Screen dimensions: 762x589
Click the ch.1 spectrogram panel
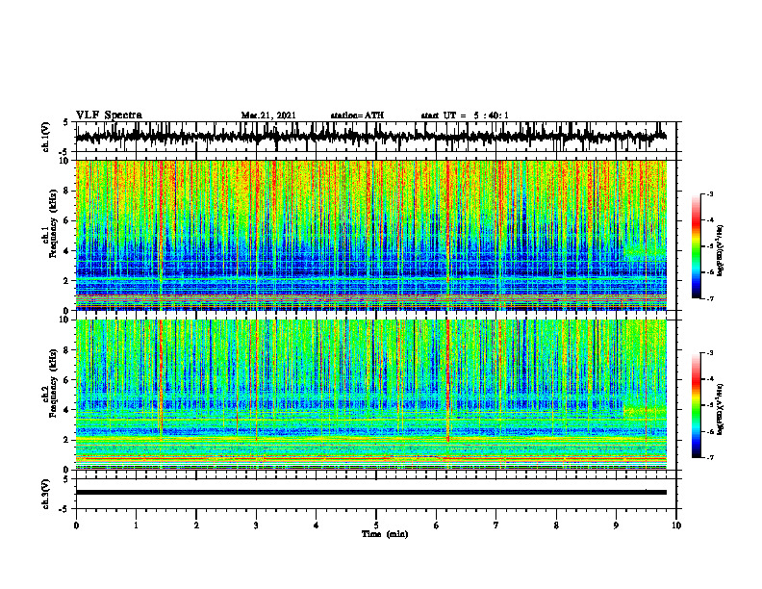[370, 235]
